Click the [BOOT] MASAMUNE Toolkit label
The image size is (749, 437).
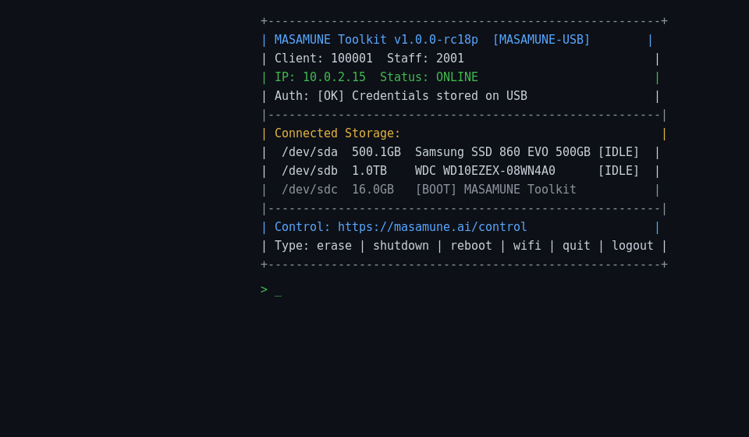495,189
